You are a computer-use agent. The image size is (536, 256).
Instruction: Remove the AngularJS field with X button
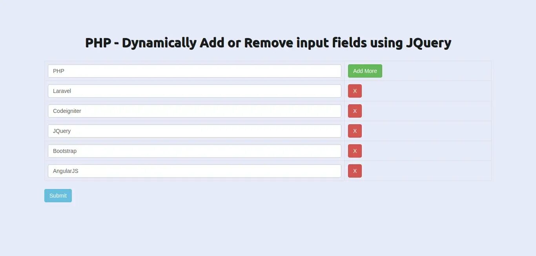coord(355,171)
